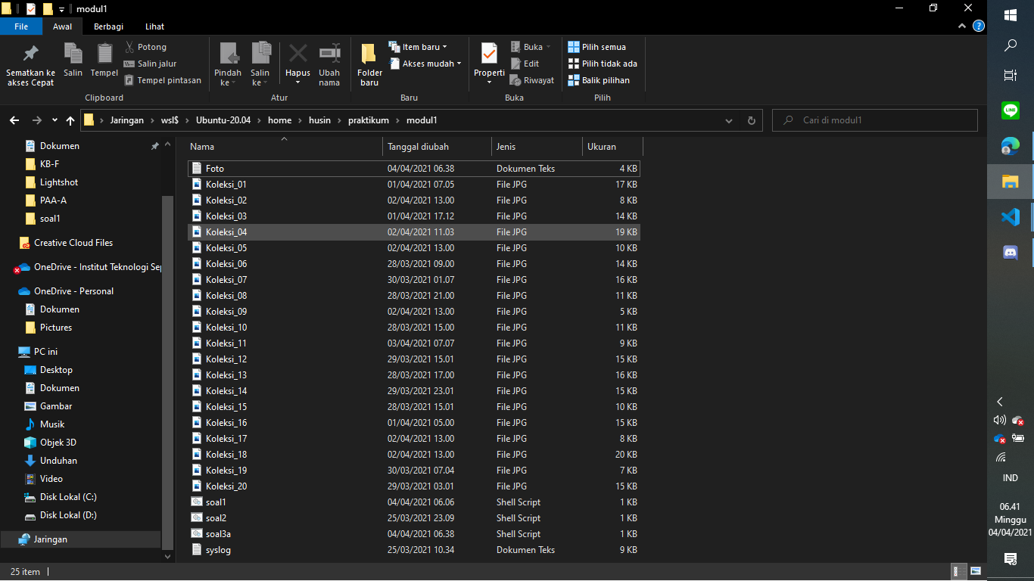The height and width of the screenshot is (581, 1034).
Task: Open the Item baru dropdown
Action: [x=418, y=47]
